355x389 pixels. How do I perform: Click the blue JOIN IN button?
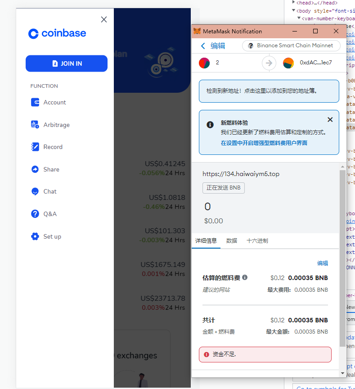(x=67, y=63)
